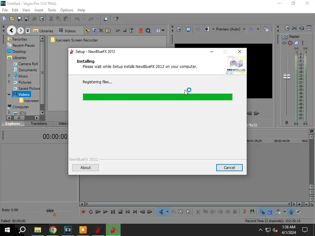Click the Dim Output speaker icon
Screen dimensions: 315x236
301,28
